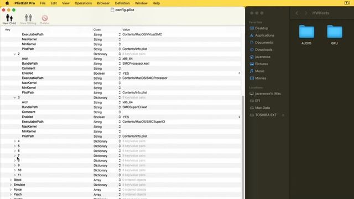Select Pictures in Finder sidebar
This screenshot has width=354, height=199.
point(262,64)
